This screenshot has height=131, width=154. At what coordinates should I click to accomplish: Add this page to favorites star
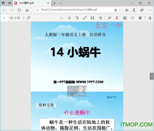pyautogui.click(x=115, y=10)
